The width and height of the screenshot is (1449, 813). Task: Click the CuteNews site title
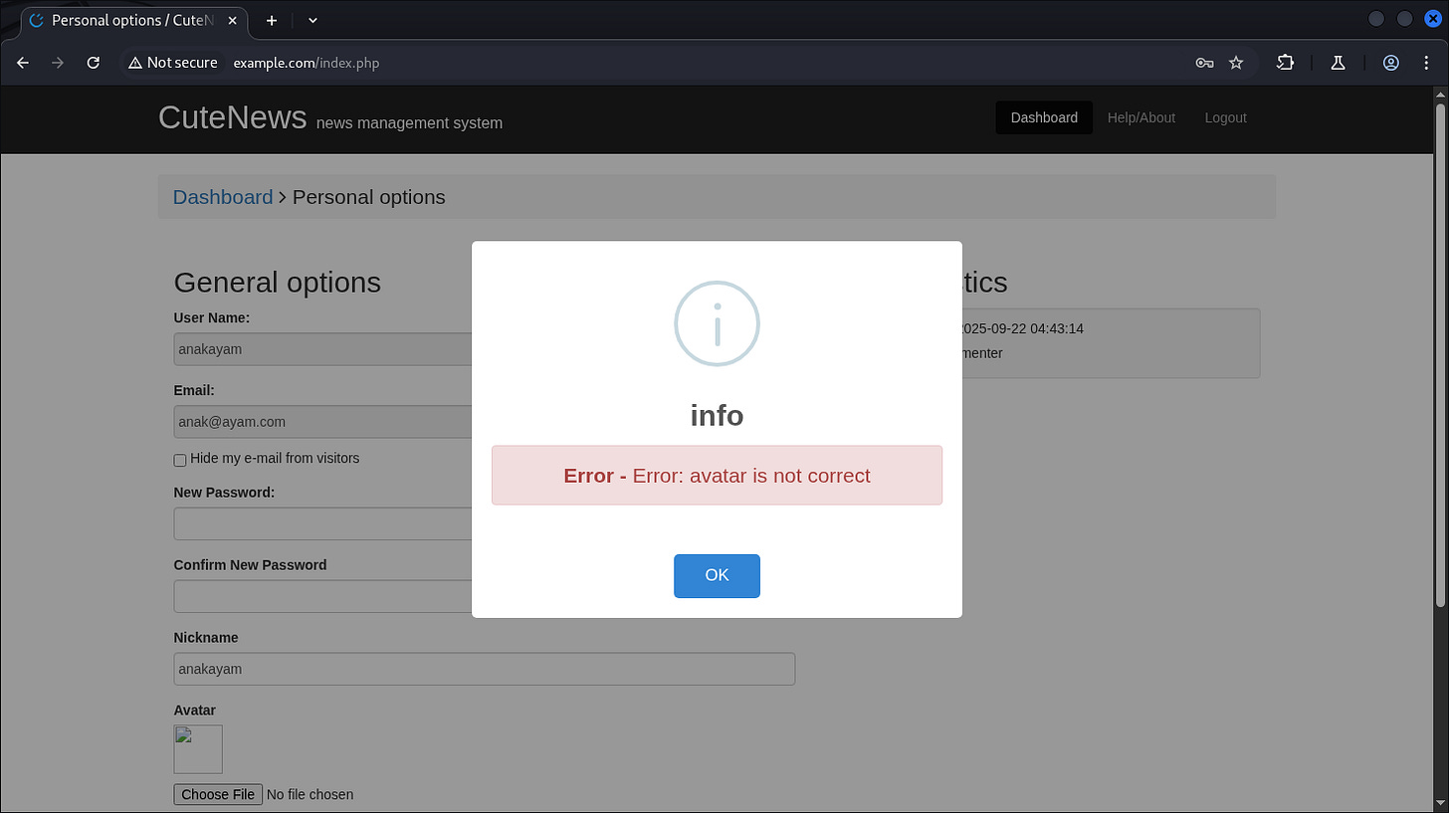(x=232, y=117)
